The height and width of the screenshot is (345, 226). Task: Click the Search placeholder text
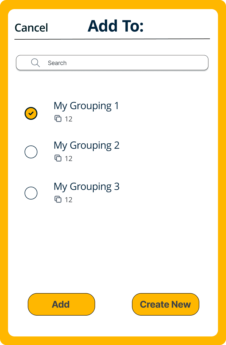57,63
